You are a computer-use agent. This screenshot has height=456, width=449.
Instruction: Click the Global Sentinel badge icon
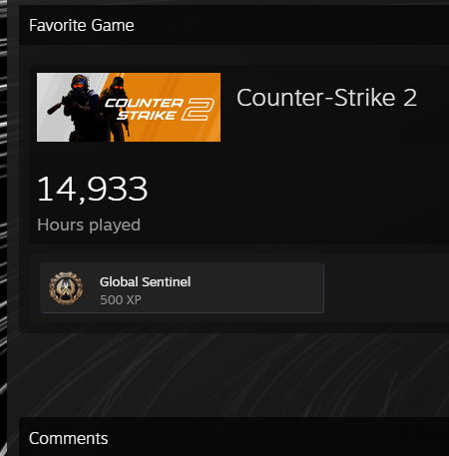66,288
